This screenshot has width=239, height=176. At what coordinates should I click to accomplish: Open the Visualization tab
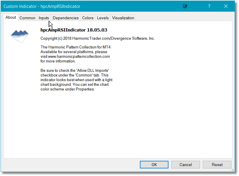click(x=123, y=18)
